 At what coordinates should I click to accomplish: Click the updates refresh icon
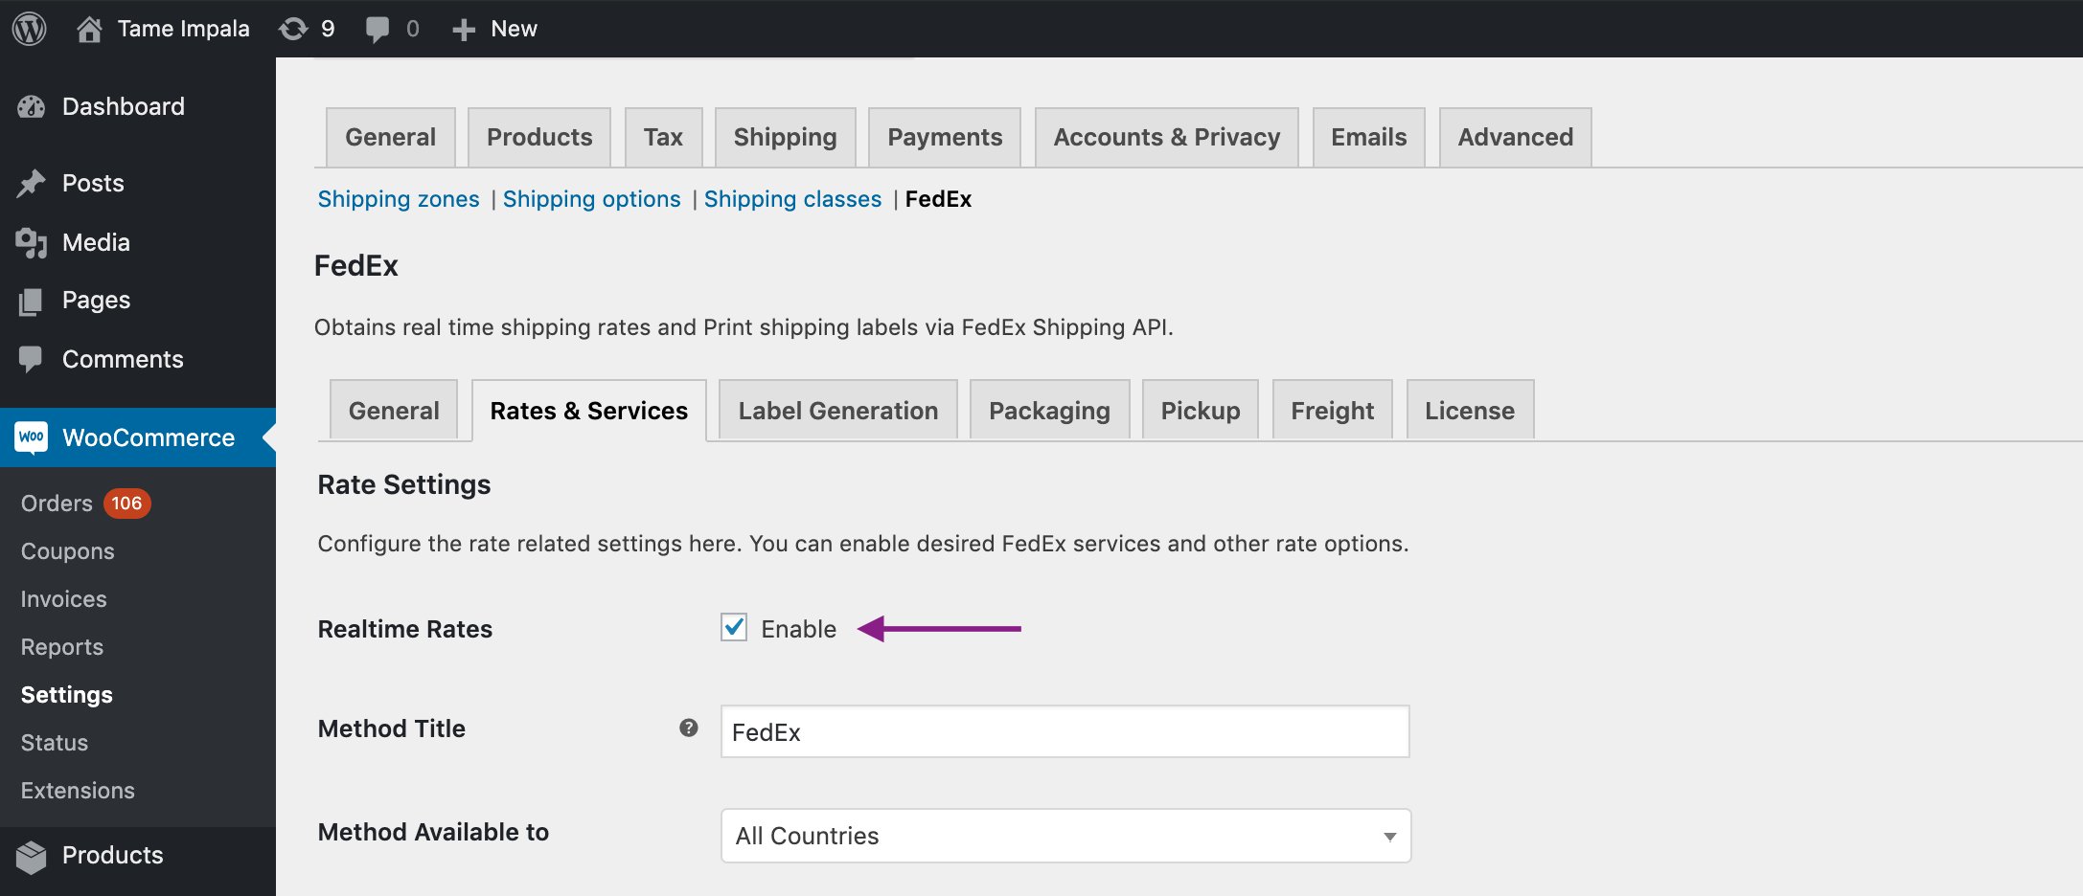click(x=293, y=29)
